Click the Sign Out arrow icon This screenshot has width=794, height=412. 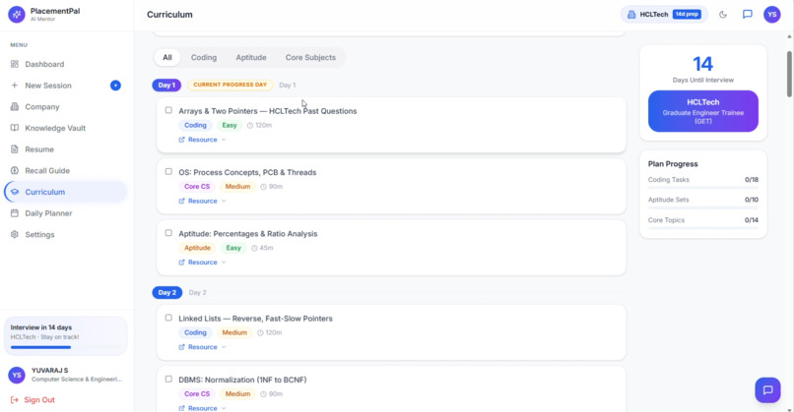point(14,400)
